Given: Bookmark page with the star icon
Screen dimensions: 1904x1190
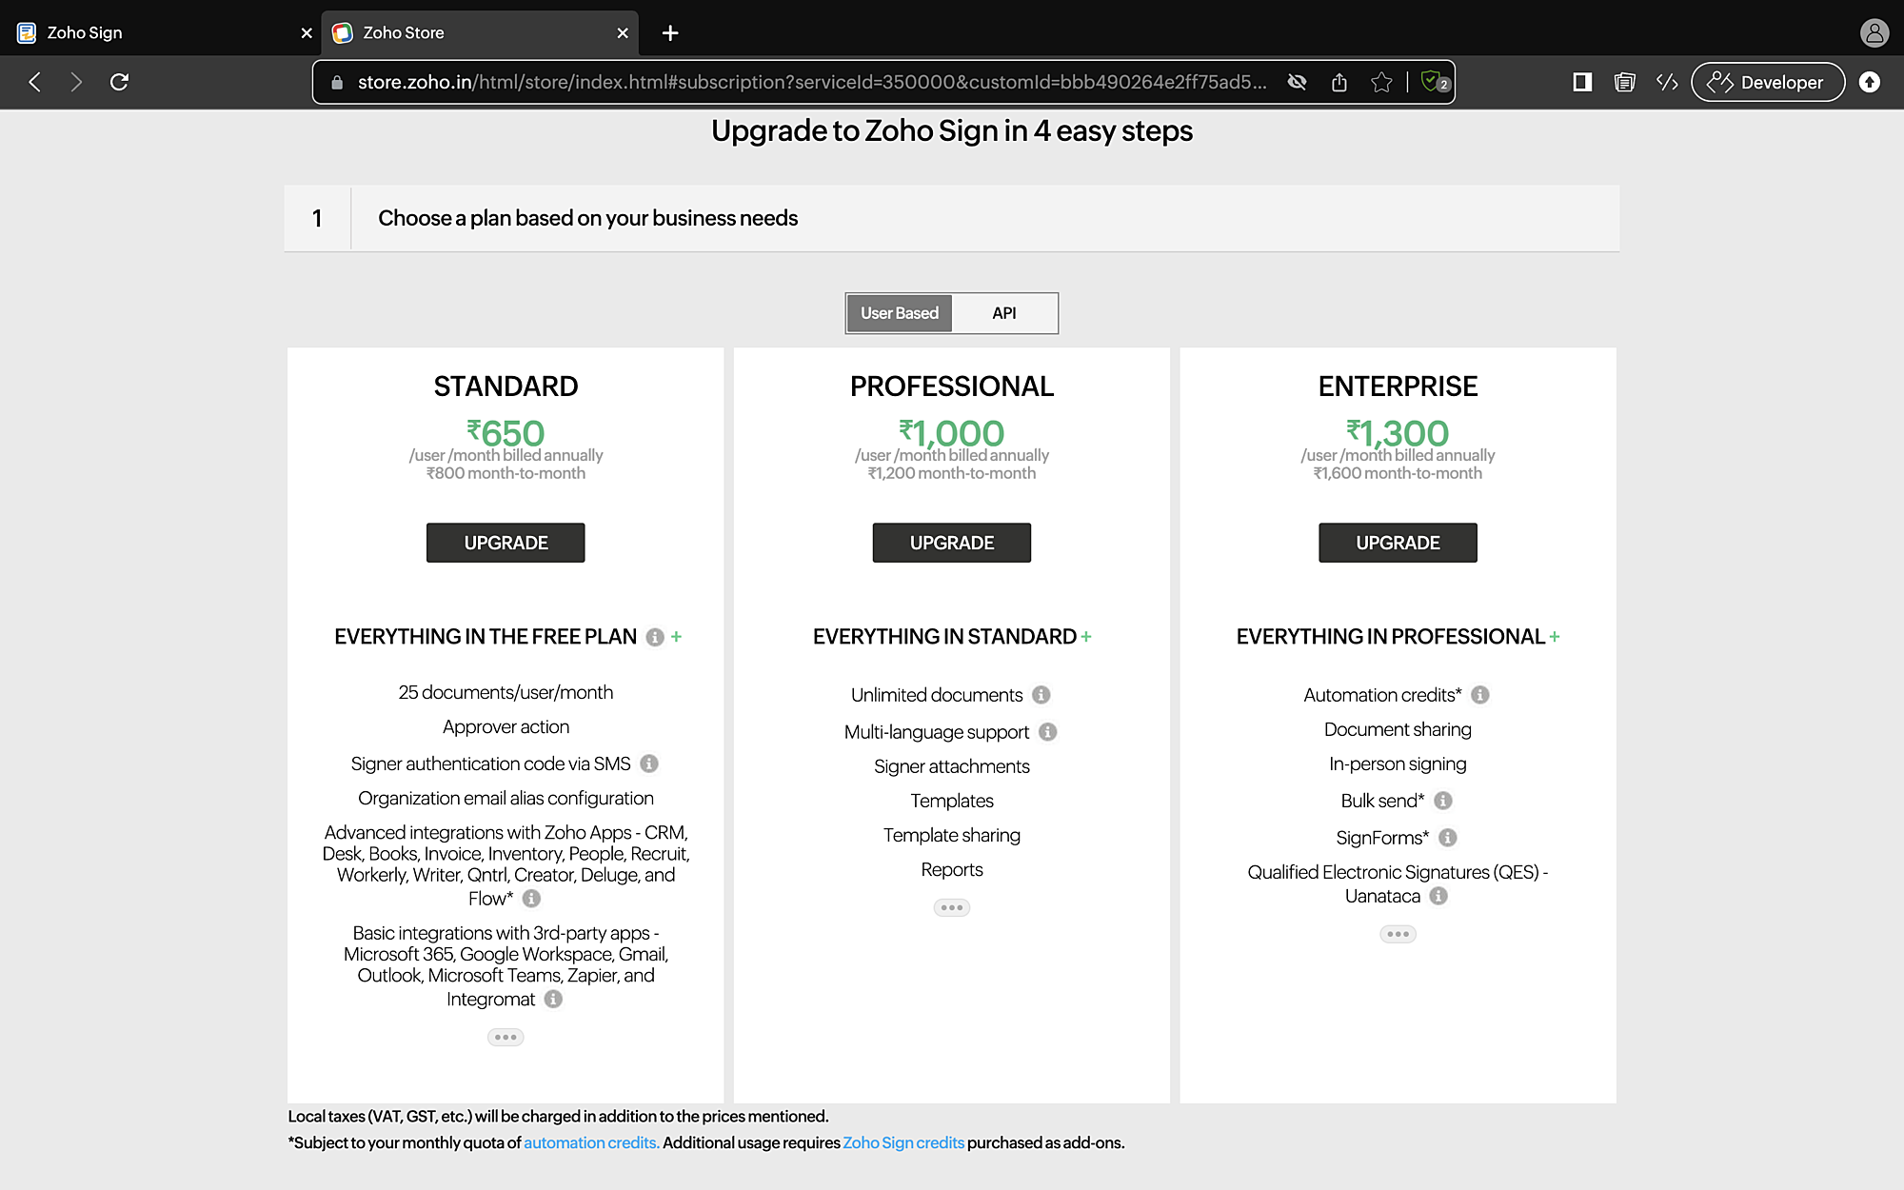Looking at the screenshot, I should 1381,82.
